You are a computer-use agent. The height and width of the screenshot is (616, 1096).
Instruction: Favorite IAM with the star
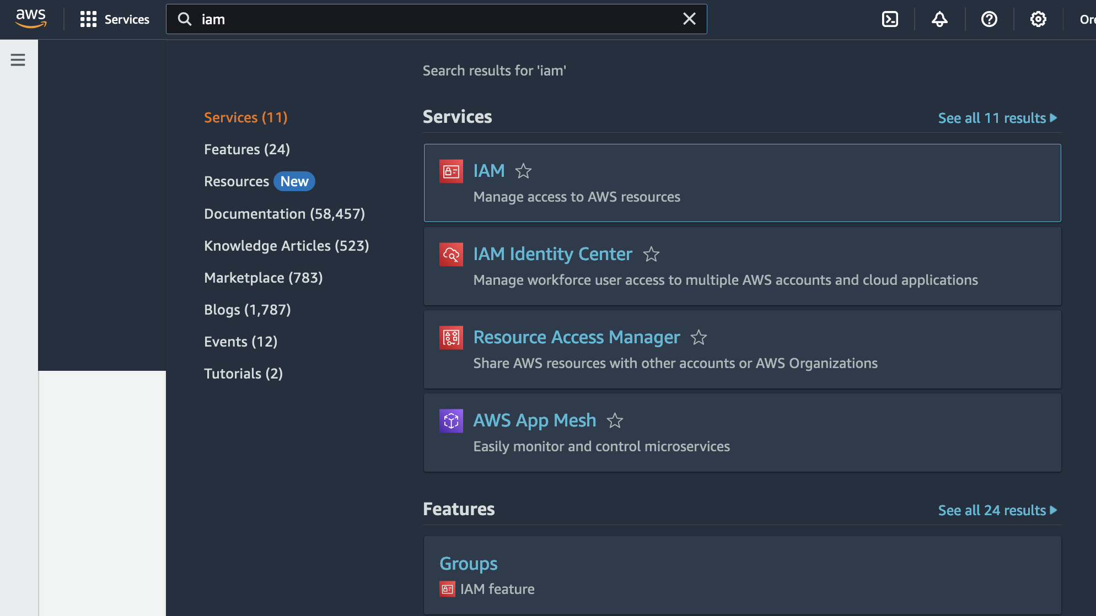[x=523, y=171]
